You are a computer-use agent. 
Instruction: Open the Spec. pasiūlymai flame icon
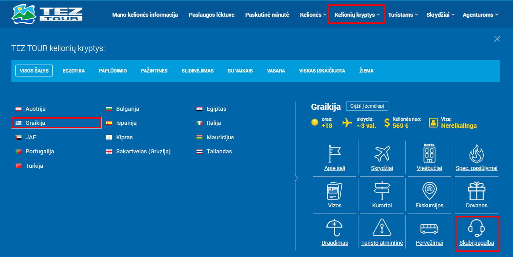point(476,153)
